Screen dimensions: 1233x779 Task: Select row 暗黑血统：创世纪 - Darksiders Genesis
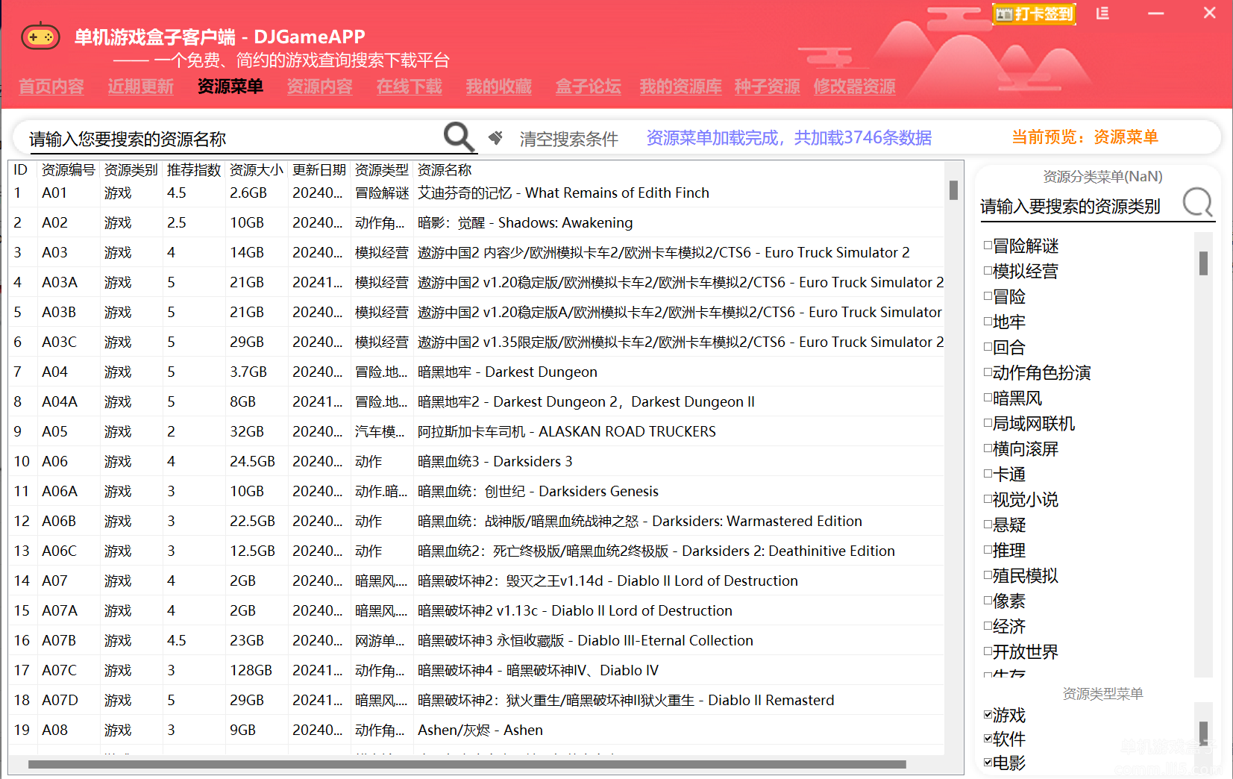point(477,491)
